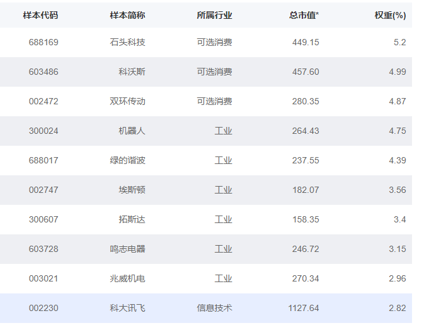
Task: Click 工业 in the 机器人 row
Action: tap(224, 131)
